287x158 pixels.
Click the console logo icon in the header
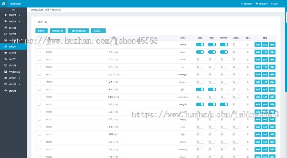tap(4, 4)
